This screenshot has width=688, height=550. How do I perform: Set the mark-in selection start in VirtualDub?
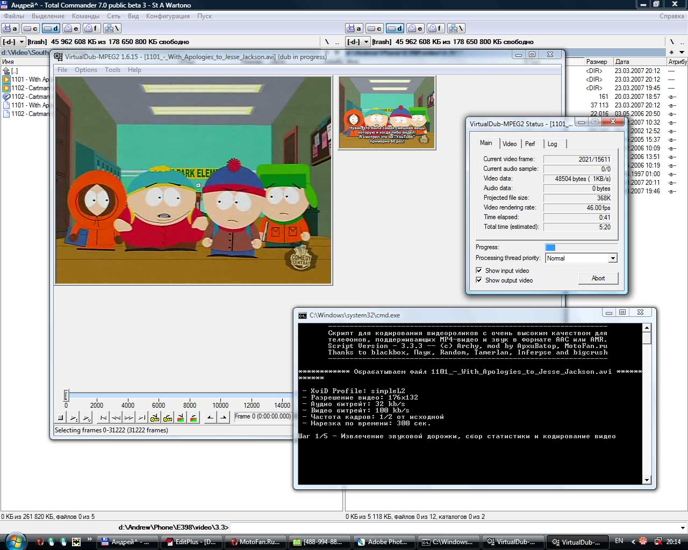(x=210, y=417)
